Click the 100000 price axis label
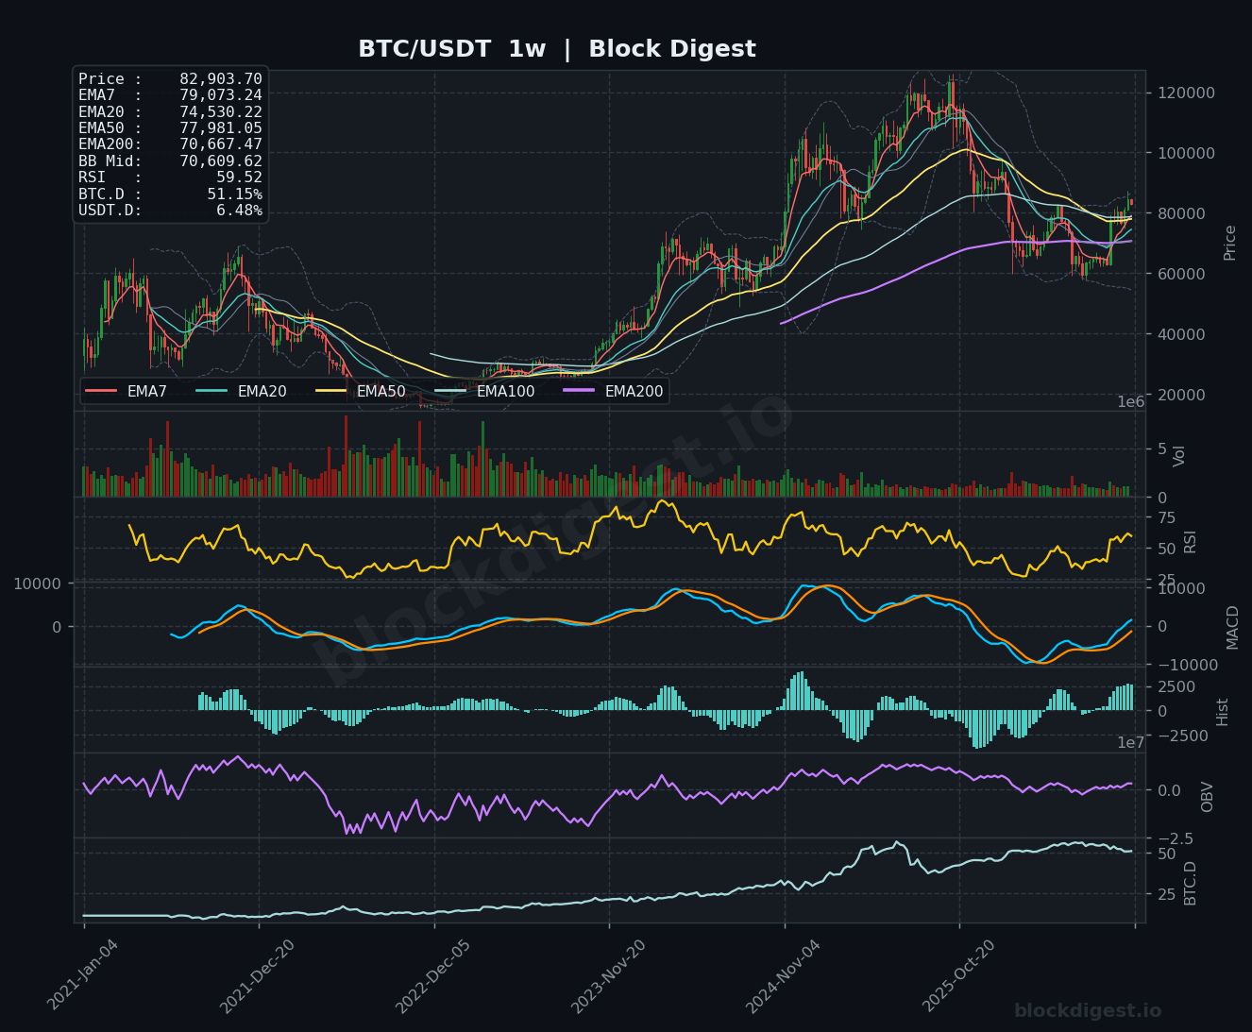 [x=1185, y=153]
